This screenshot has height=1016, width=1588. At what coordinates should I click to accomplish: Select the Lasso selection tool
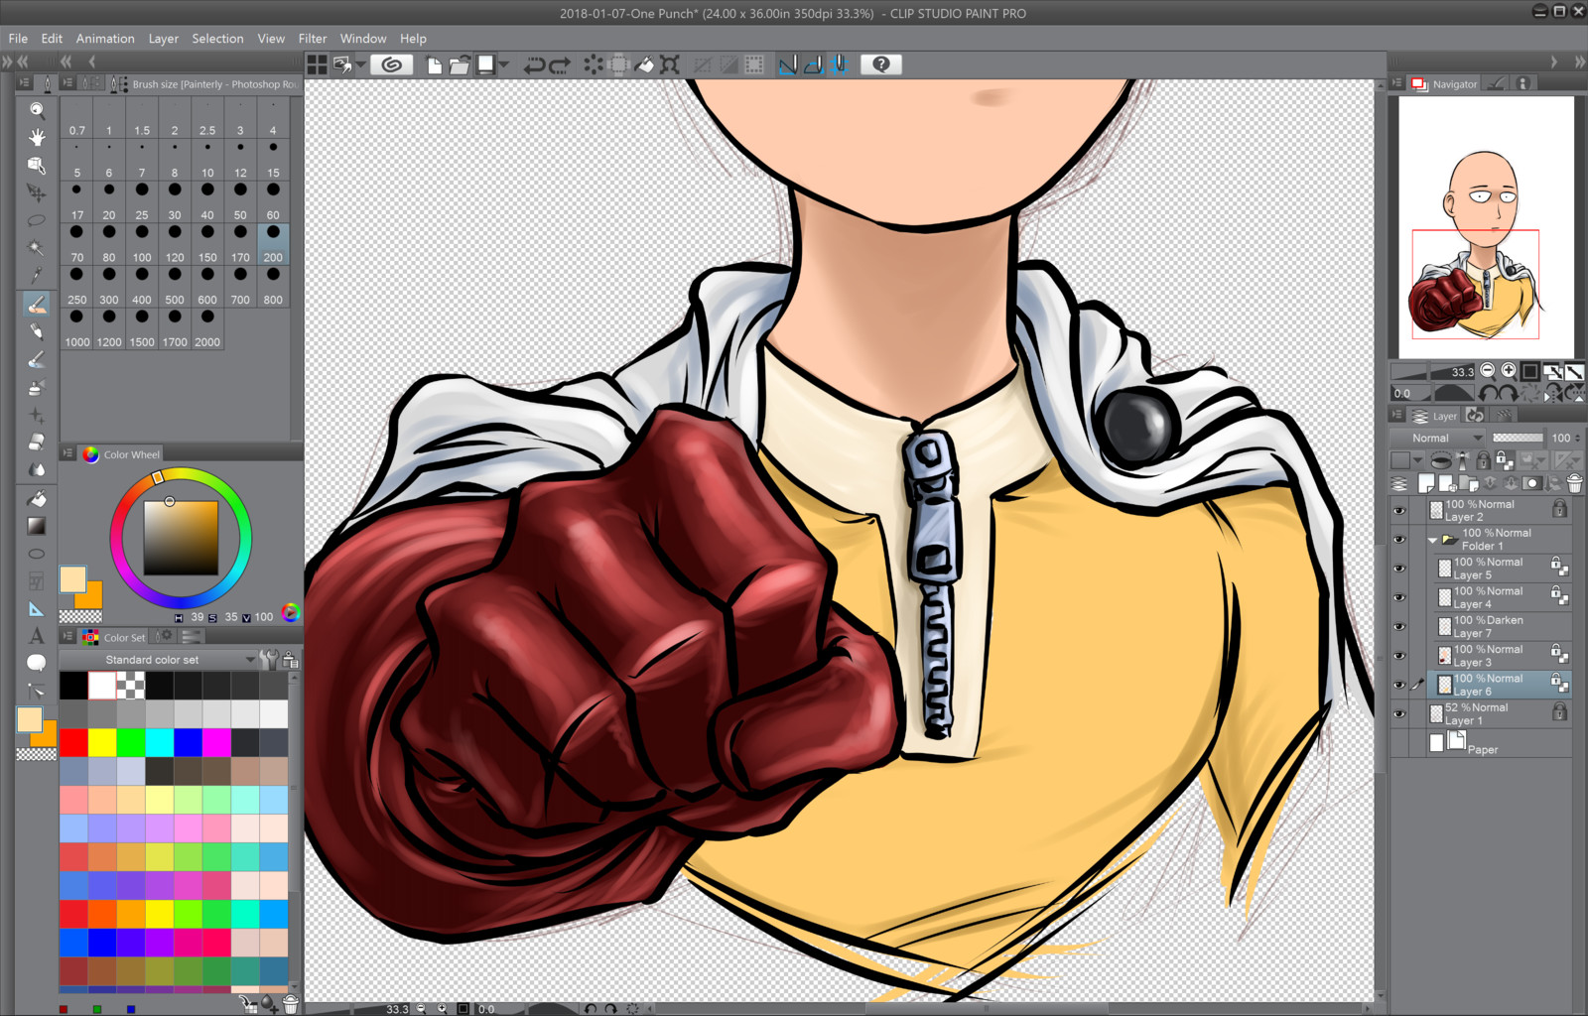coord(37,220)
